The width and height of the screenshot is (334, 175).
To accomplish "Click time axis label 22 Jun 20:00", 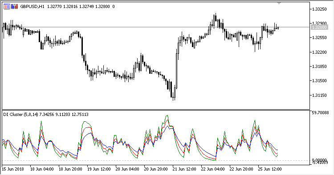I will coord(241,169).
